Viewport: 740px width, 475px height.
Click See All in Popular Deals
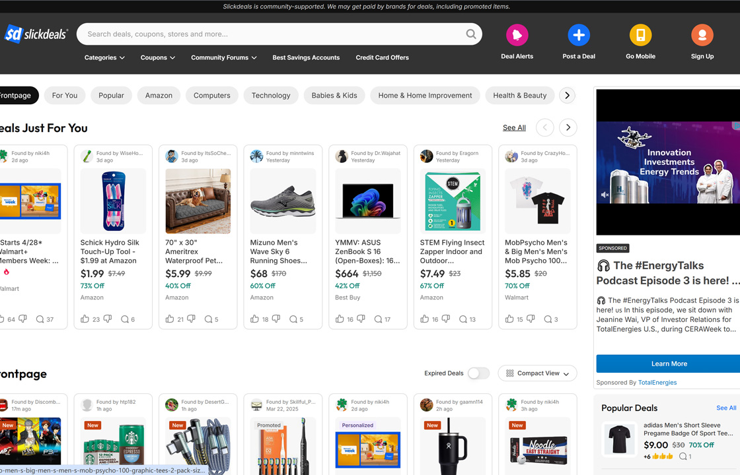click(726, 408)
